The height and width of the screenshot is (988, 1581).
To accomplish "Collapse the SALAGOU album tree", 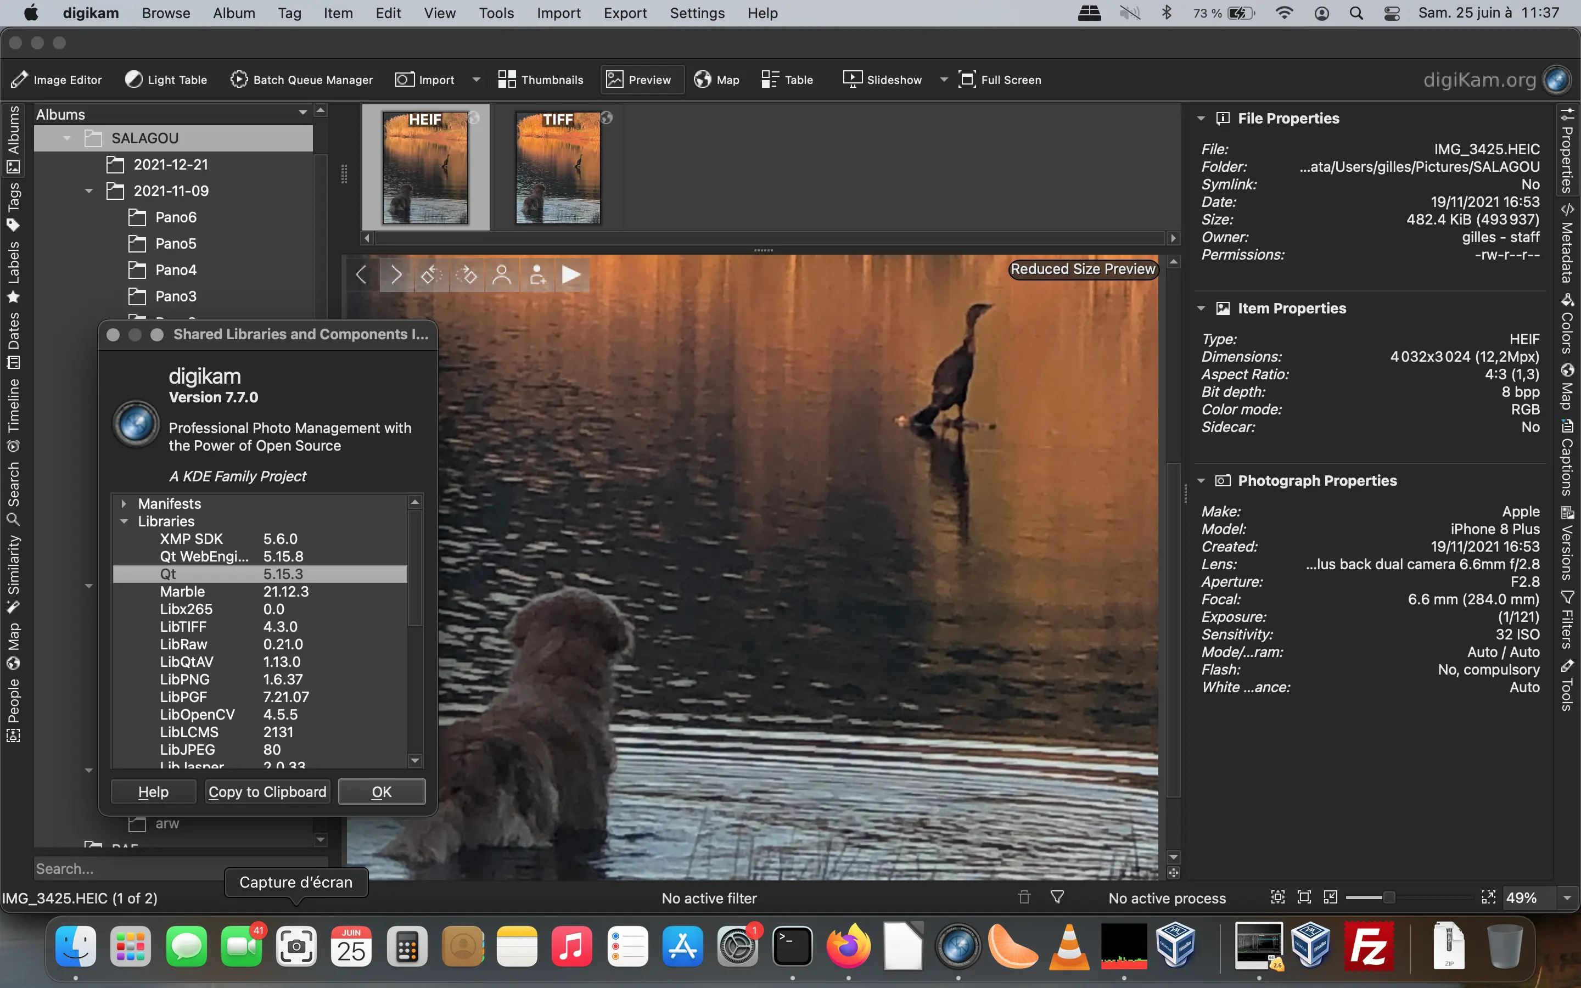I will click(x=66, y=138).
